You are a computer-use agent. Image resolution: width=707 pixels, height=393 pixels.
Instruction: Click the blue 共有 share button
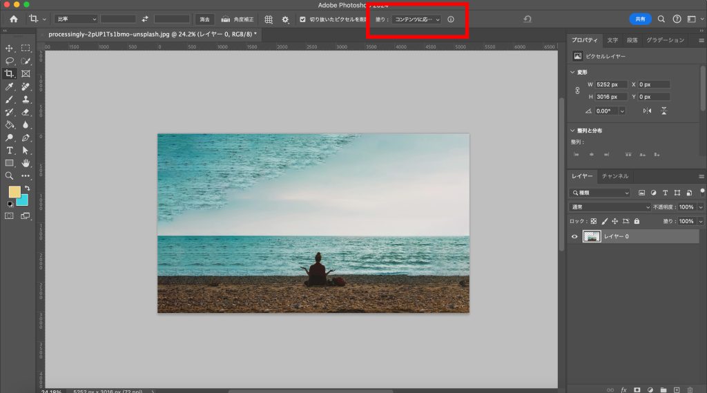point(640,19)
